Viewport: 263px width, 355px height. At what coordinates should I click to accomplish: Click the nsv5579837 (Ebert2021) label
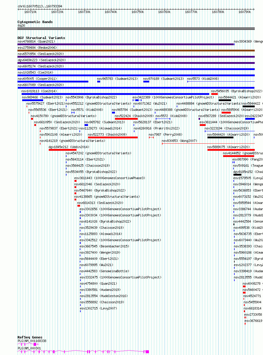pyautogui.click(x=59, y=128)
